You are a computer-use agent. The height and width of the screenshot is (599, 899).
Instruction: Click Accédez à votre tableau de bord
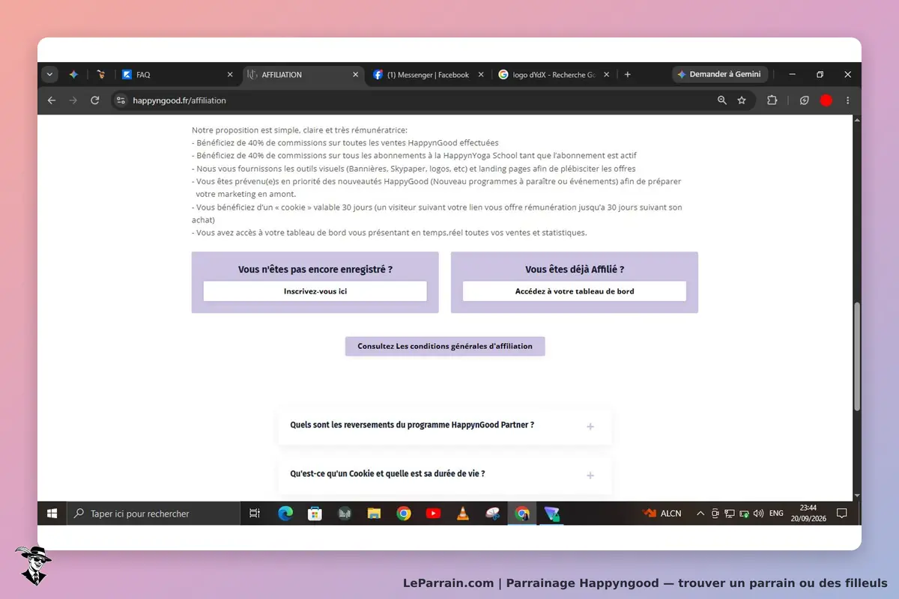coord(575,291)
